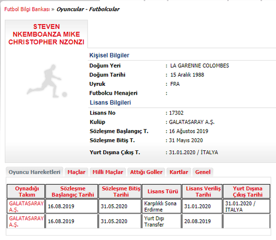Viewport: 276px width, 240px height.
Task: Click the Oyuncular - Futbolcular breadcrumb title
Action: pyautogui.click(x=88, y=9)
